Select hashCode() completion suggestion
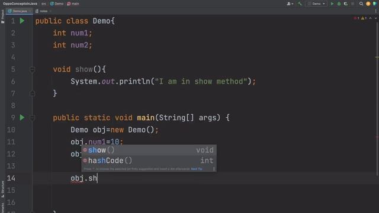379x213 pixels. [149, 160]
